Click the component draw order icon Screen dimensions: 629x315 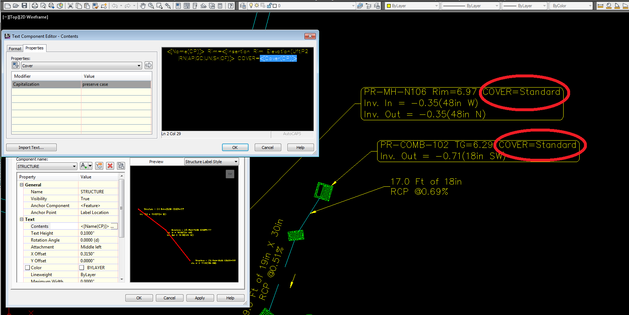pos(121,166)
